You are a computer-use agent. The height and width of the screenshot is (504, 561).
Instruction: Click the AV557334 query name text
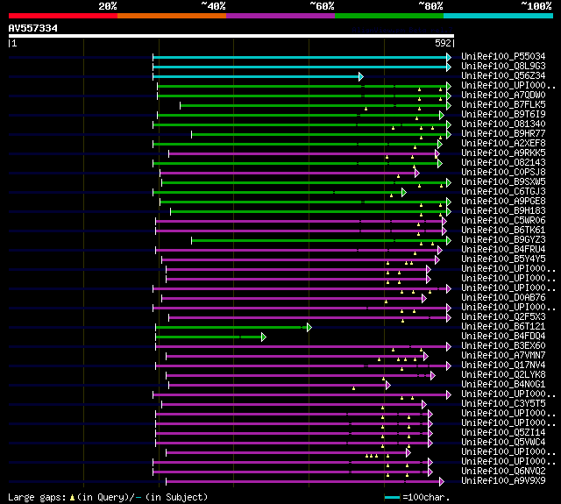pos(33,28)
